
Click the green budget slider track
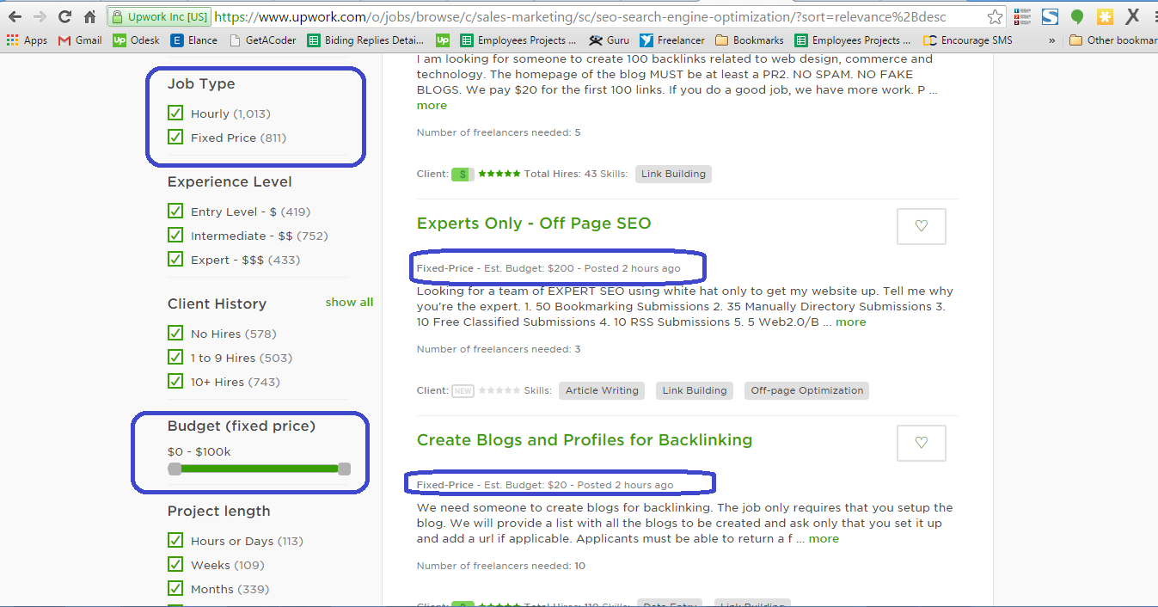pos(260,469)
